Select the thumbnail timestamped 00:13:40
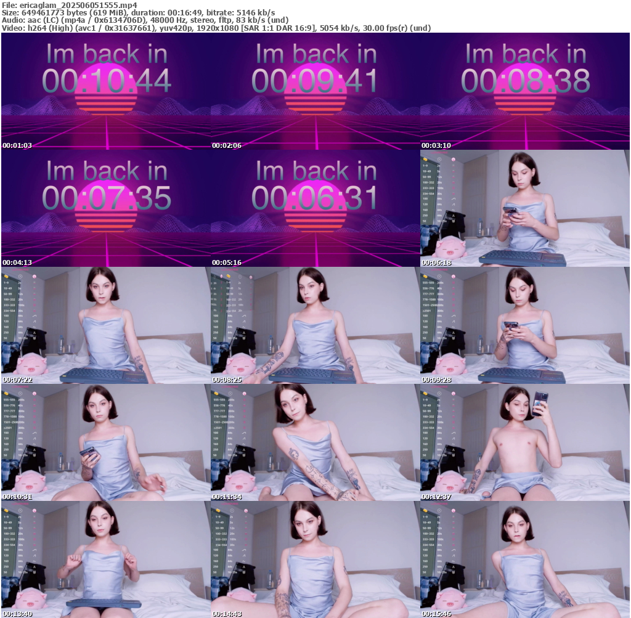This screenshot has width=631, height=618. (106, 559)
